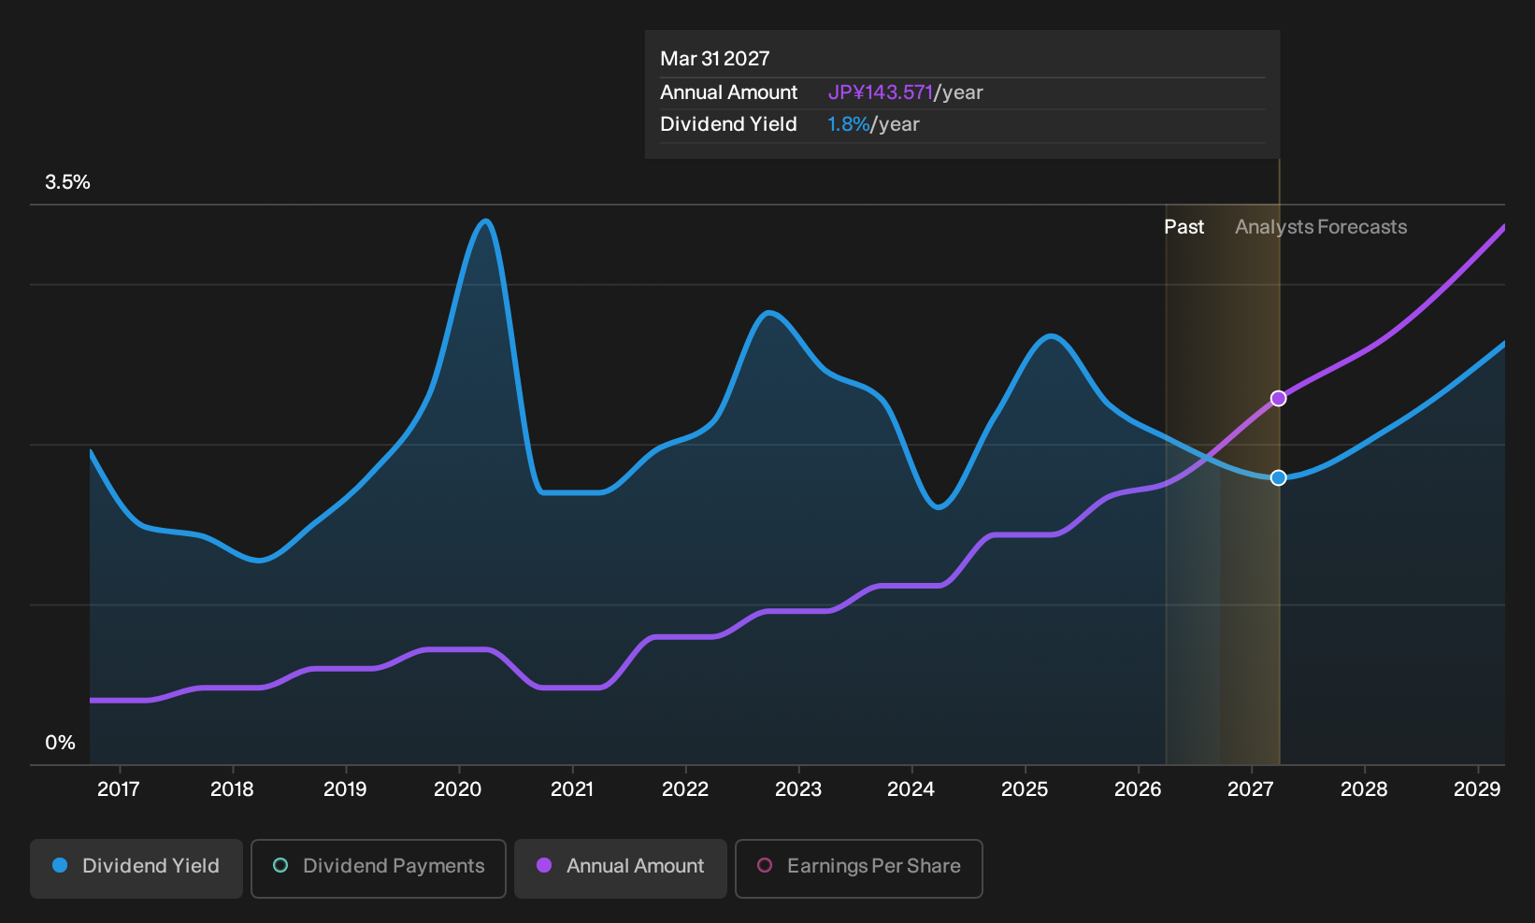Click the 3.5% y-axis label

(68, 182)
